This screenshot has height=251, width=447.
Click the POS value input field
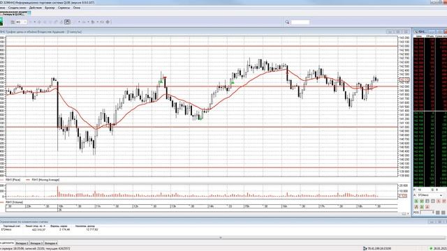[427, 212]
